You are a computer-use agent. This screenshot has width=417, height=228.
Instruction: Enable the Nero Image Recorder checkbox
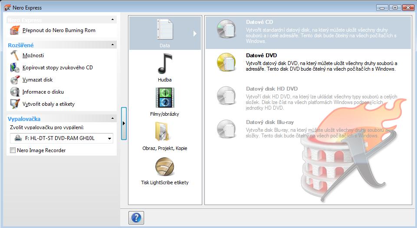click(13, 150)
